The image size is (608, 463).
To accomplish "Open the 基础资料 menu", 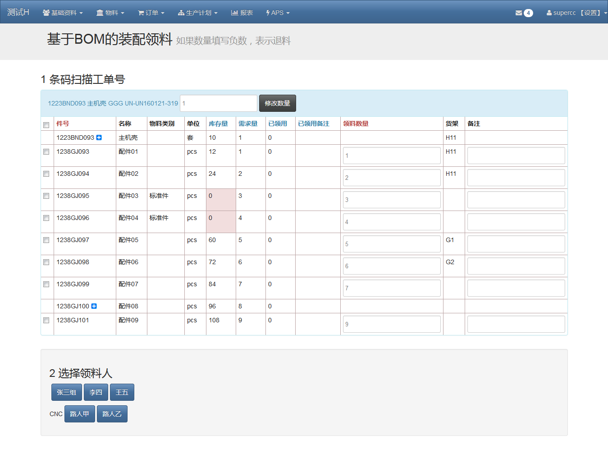I will [x=63, y=13].
